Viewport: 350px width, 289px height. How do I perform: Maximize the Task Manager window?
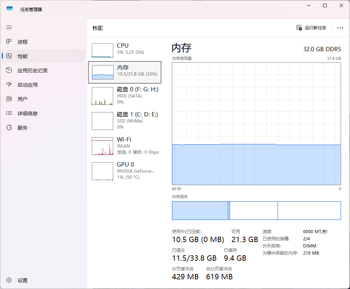(x=325, y=5)
